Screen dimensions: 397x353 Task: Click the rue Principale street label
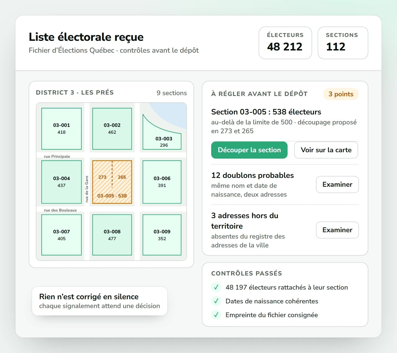pos(57,156)
